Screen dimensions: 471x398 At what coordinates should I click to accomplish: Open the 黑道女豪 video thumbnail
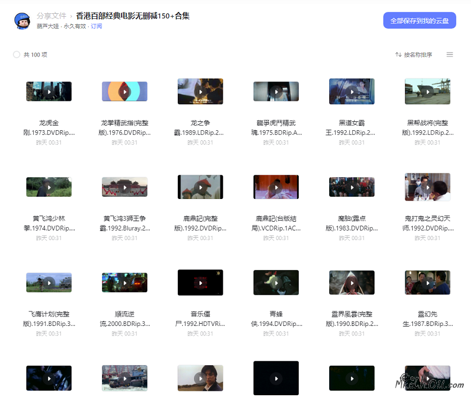coord(351,91)
